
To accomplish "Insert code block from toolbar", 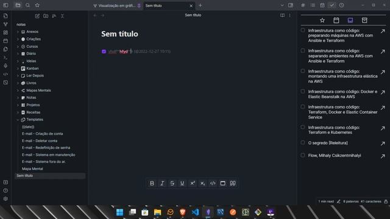I will click(x=223, y=183).
